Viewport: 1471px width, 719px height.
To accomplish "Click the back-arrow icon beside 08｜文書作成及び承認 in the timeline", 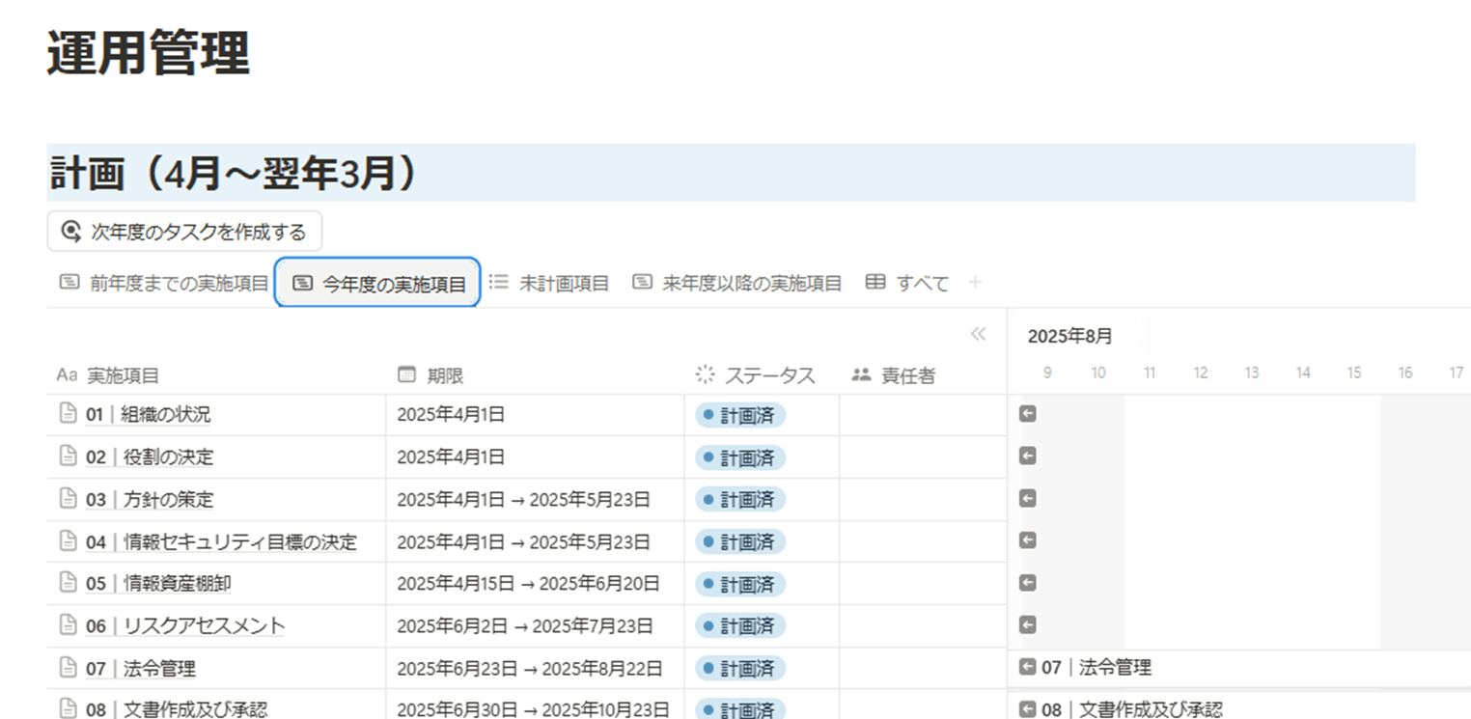I will (1028, 709).
